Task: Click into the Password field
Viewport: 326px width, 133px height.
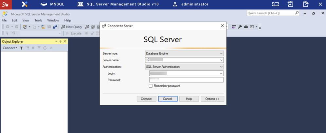Action: 186,80
